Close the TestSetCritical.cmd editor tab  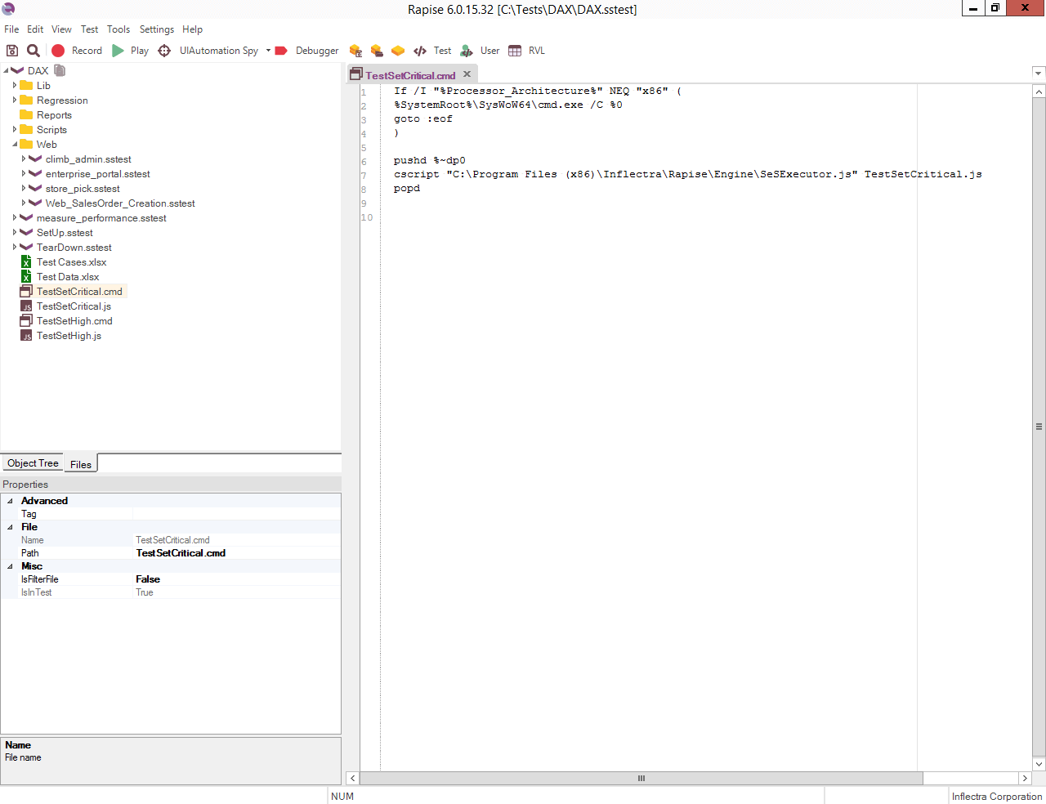coord(467,74)
